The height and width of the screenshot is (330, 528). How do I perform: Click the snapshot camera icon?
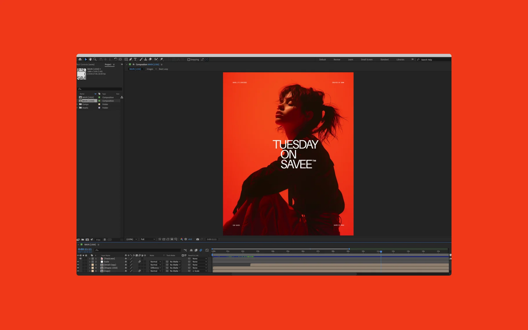[198, 239]
